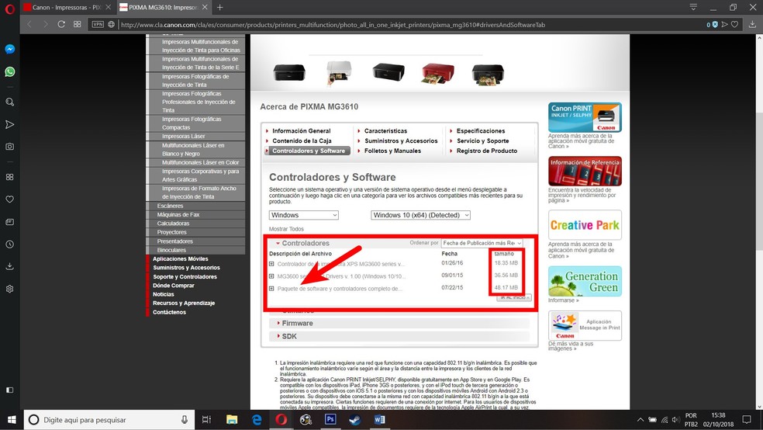Image resolution: width=763 pixels, height=430 pixels.
Task: Open the sidebar search icon
Action: (10, 102)
